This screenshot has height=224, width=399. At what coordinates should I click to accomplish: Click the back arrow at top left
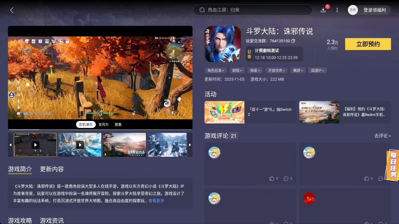(x=12, y=10)
